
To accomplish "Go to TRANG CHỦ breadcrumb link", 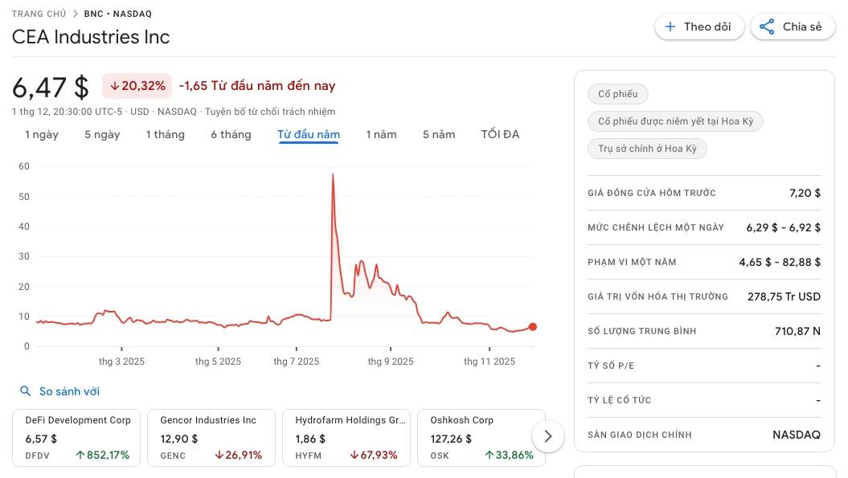I will (x=39, y=14).
